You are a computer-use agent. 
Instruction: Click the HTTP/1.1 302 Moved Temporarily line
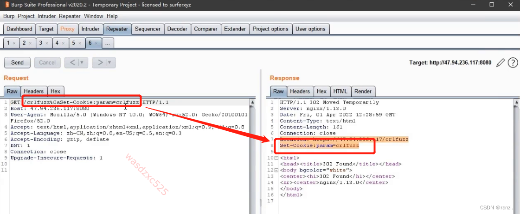click(x=329, y=102)
